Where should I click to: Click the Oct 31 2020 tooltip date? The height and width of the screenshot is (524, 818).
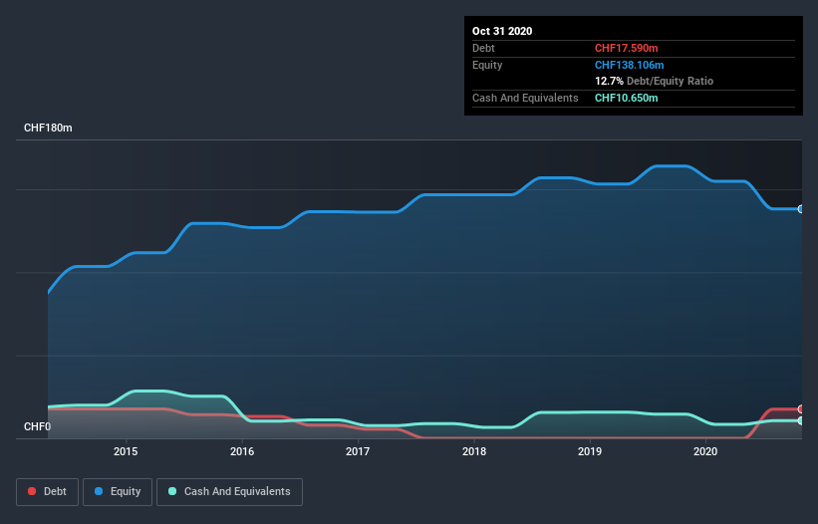point(502,31)
